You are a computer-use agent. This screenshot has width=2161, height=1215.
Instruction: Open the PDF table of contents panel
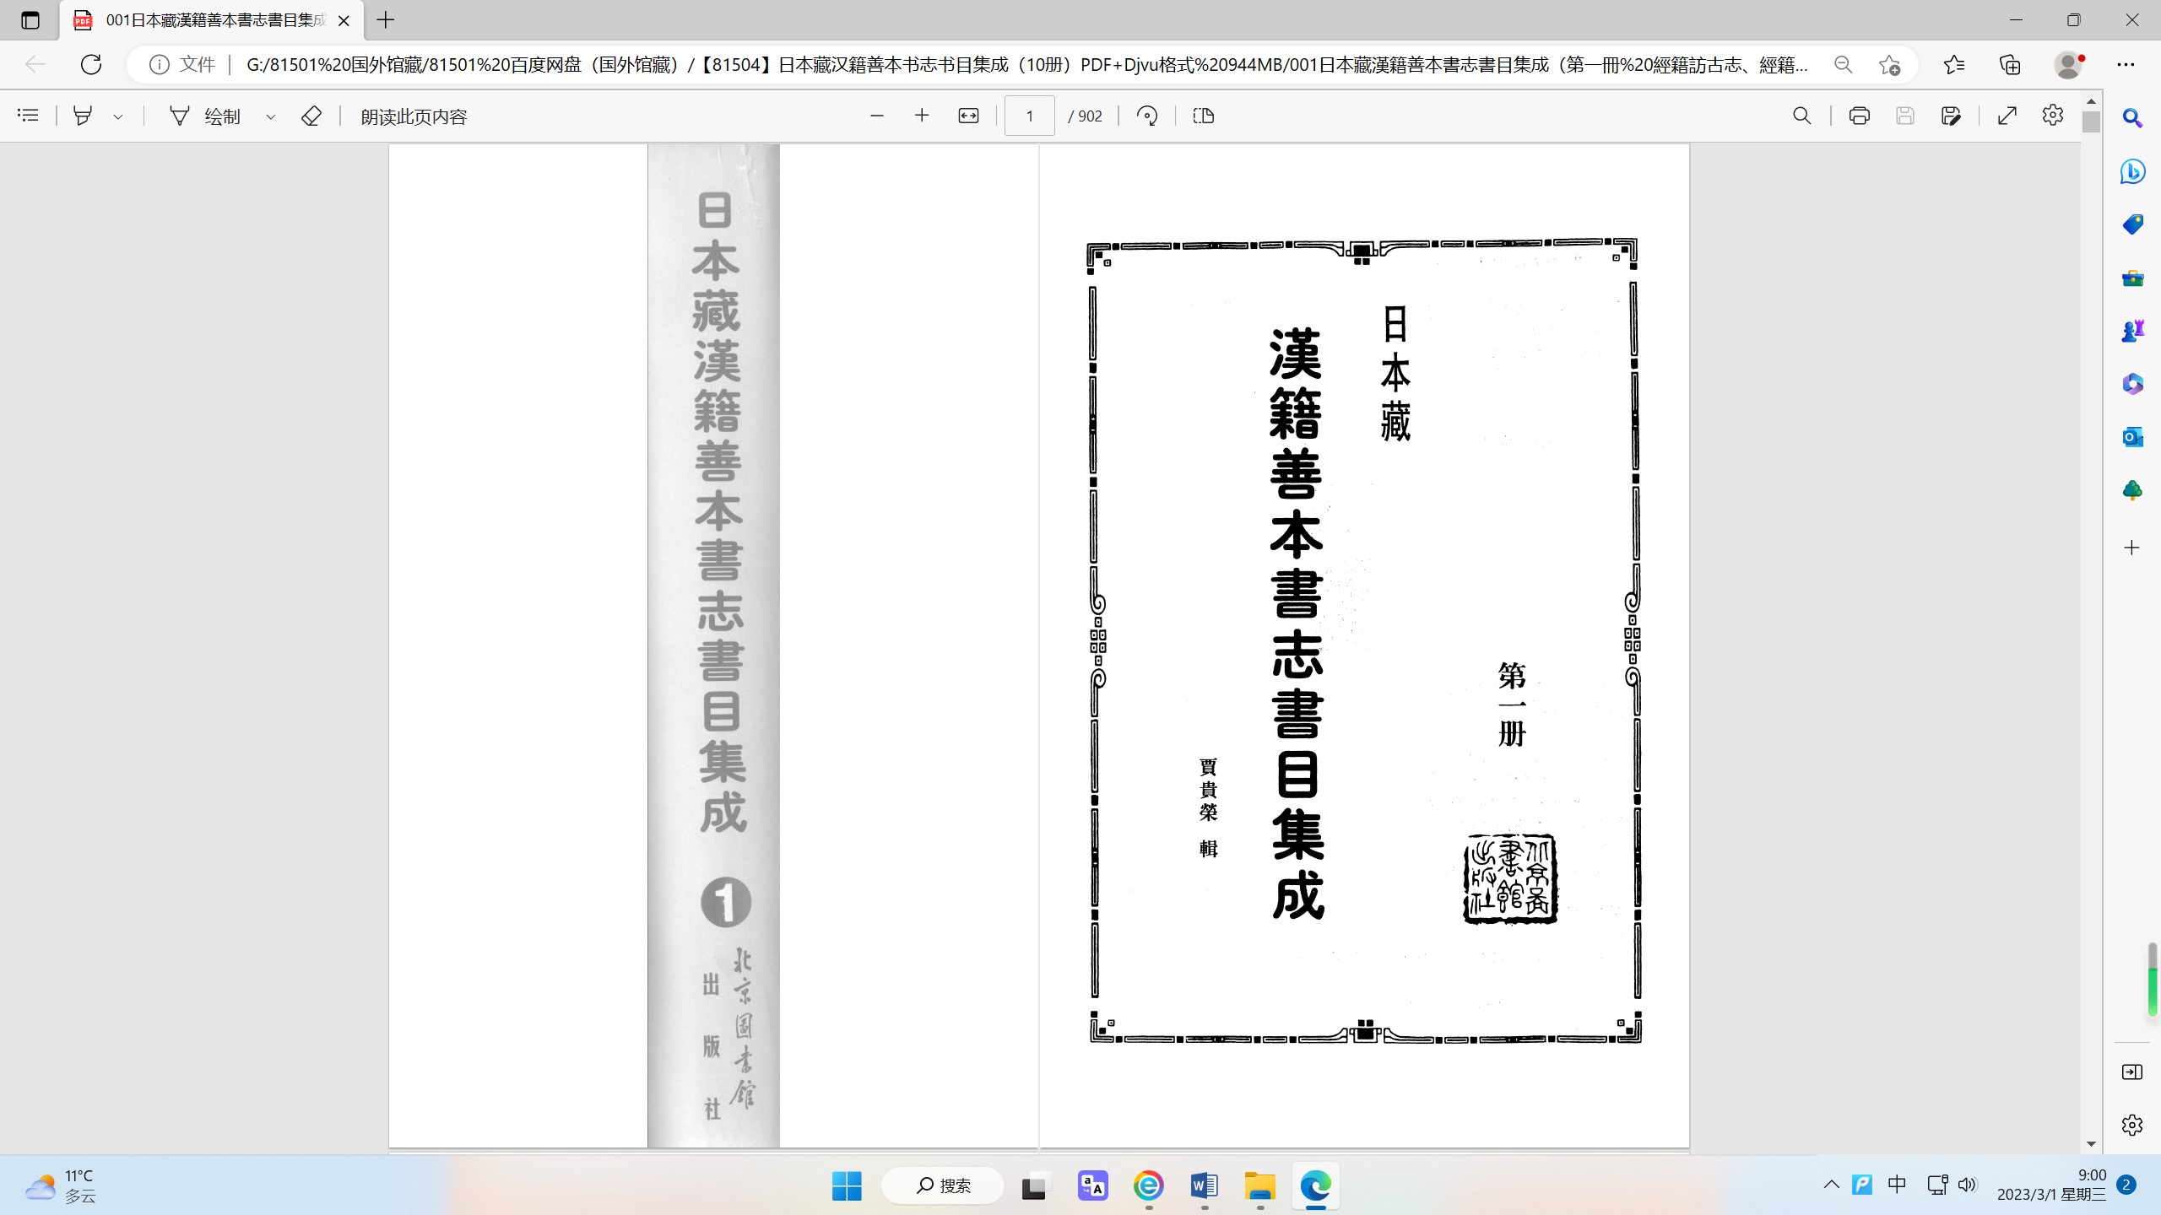(28, 116)
